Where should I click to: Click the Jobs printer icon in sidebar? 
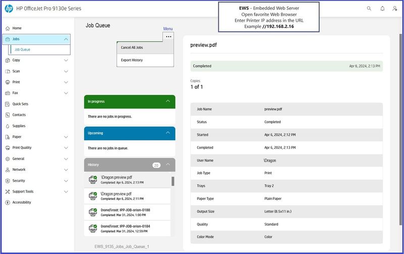pyautogui.click(x=8, y=39)
